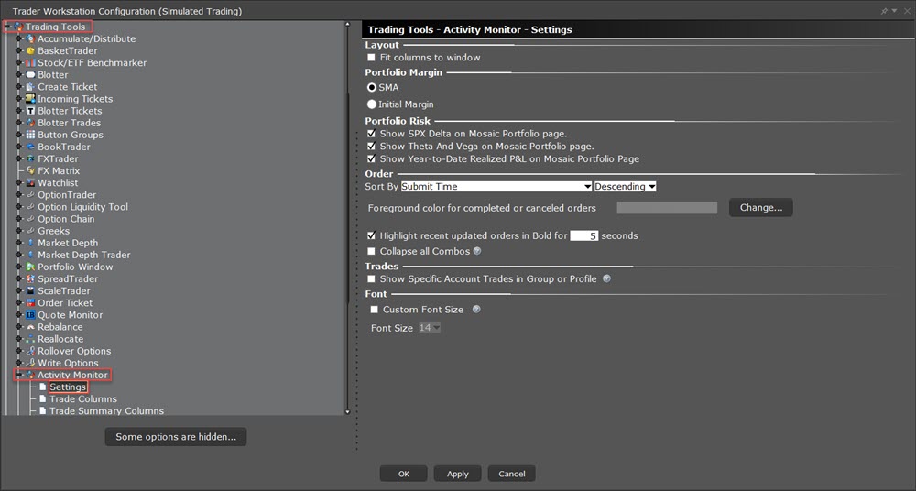Open Trade Columns under Activity Monitor
Viewport: 916px width, 491px height.
click(82, 399)
